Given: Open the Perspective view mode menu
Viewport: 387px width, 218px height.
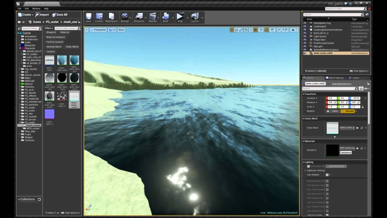Looking at the screenshot, I should coord(99,30).
